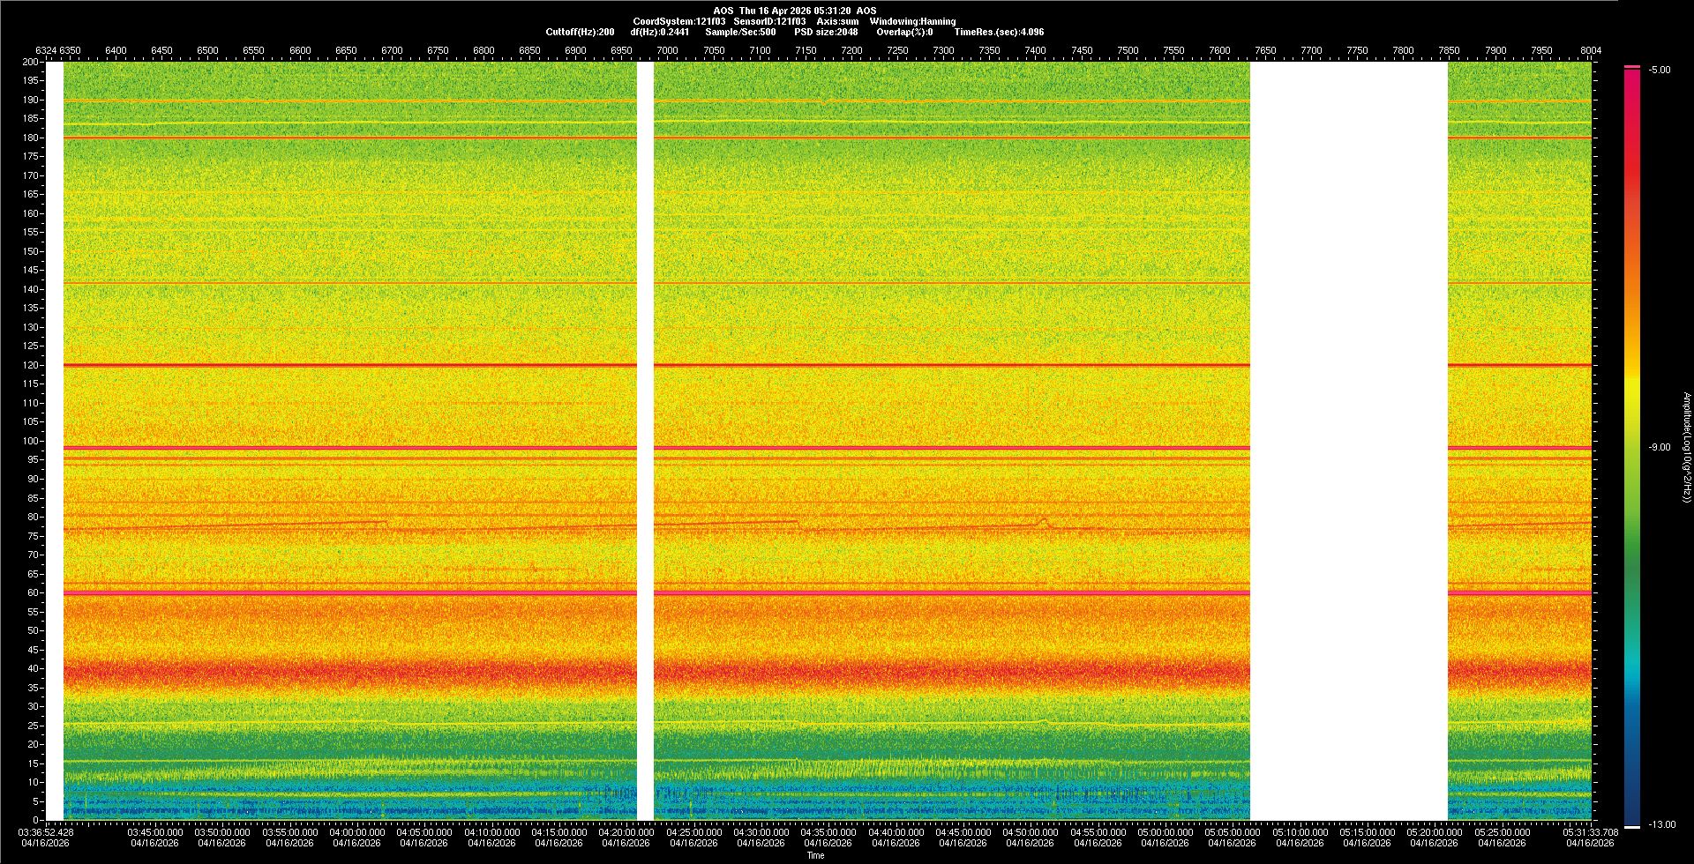Select the 05:31:33.708 end time label
The width and height of the screenshot is (1694, 864).
[x=1591, y=832]
